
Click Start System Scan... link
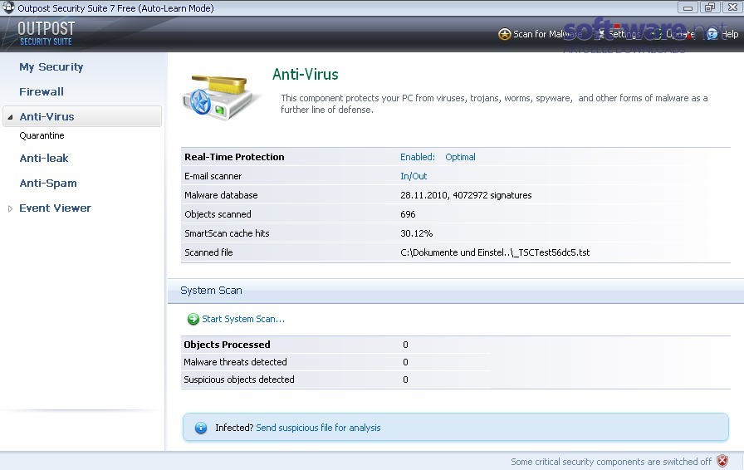pos(243,319)
